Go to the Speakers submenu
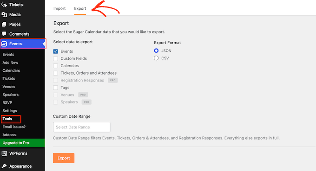The height and width of the screenshot is (171, 316). coord(11,95)
